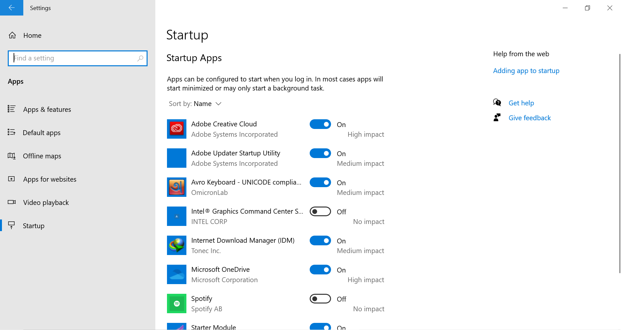
Task: Click the Avro Keyboard app icon
Action: tap(177, 187)
